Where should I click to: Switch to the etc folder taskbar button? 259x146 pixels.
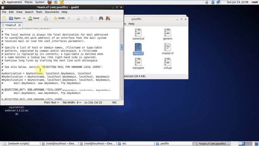click(x=136, y=144)
